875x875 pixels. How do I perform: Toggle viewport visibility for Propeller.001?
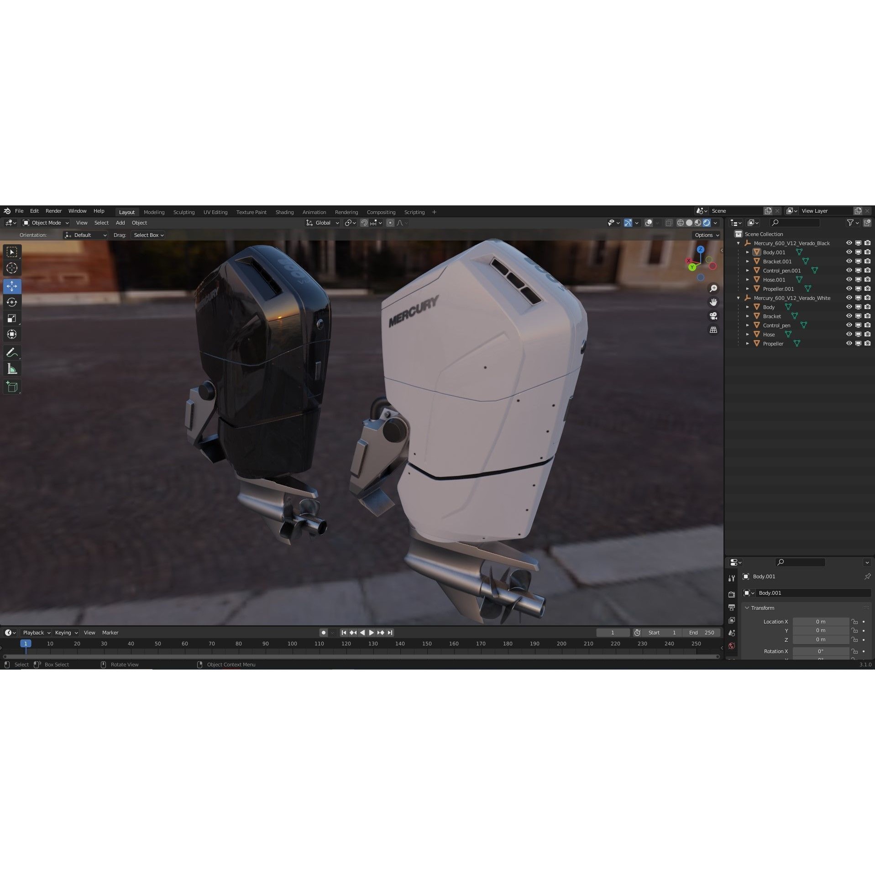tap(858, 288)
